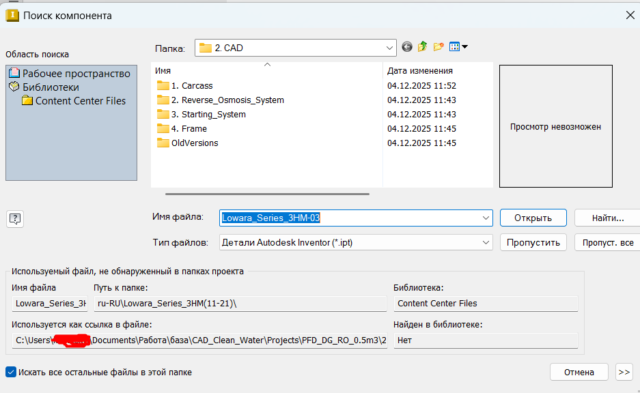Click the Back navigation arrow icon

pos(407,47)
